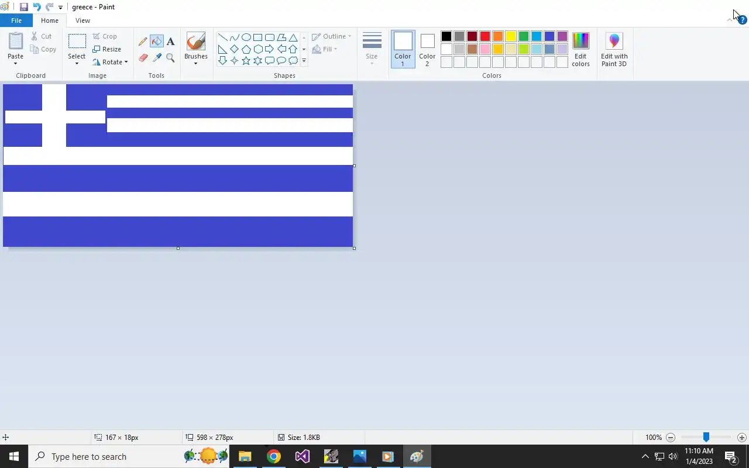Choose the Right triangle shape
This screenshot has height=468, width=749.
[222, 49]
